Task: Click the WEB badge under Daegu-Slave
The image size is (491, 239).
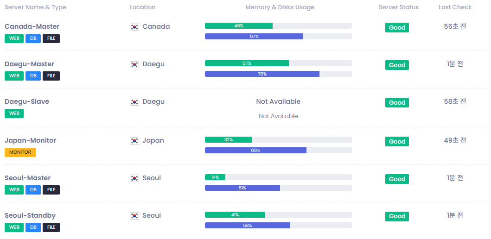Action: pos(14,113)
